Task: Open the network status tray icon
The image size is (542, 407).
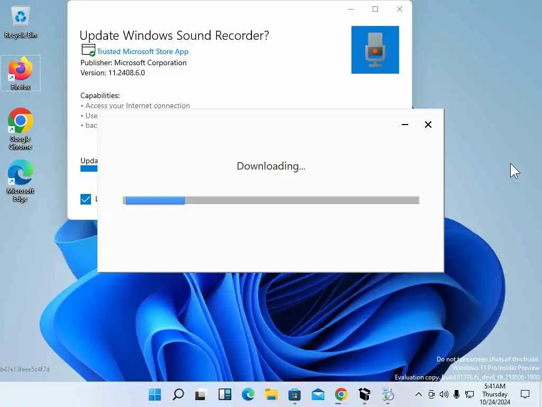Action: (x=469, y=394)
